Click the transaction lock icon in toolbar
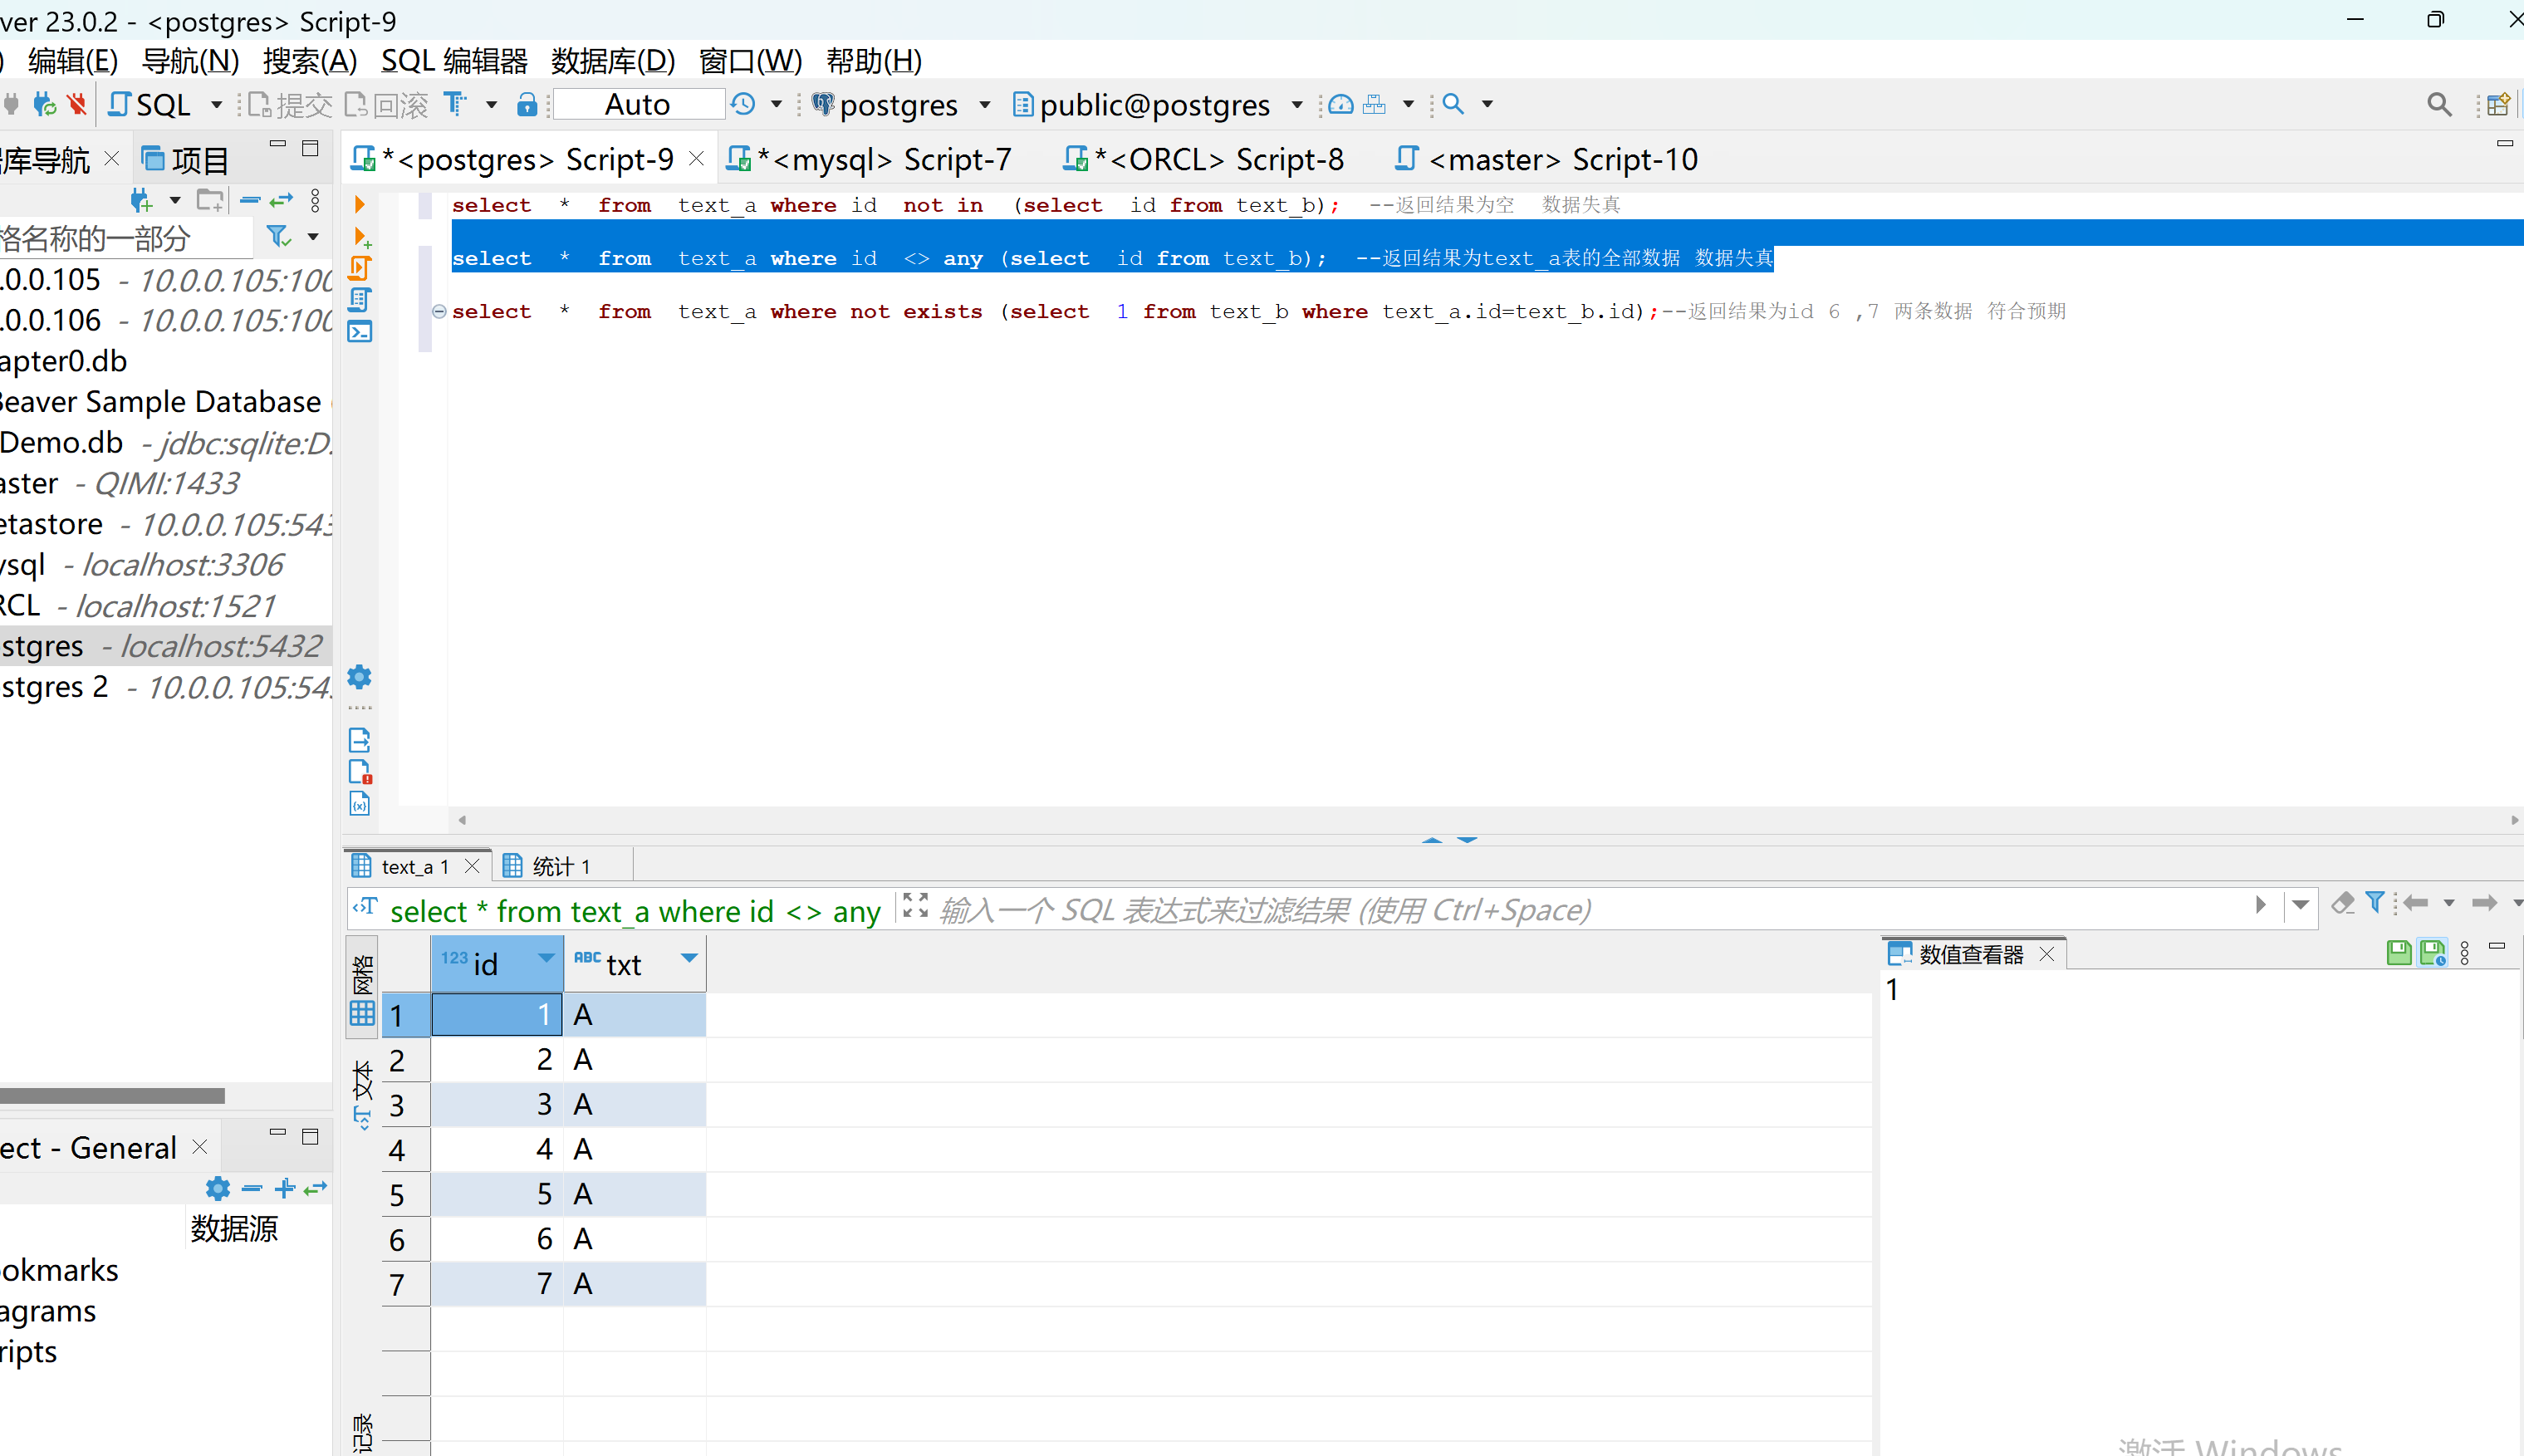Image resolution: width=2524 pixels, height=1456 pixels. point(527,105)
